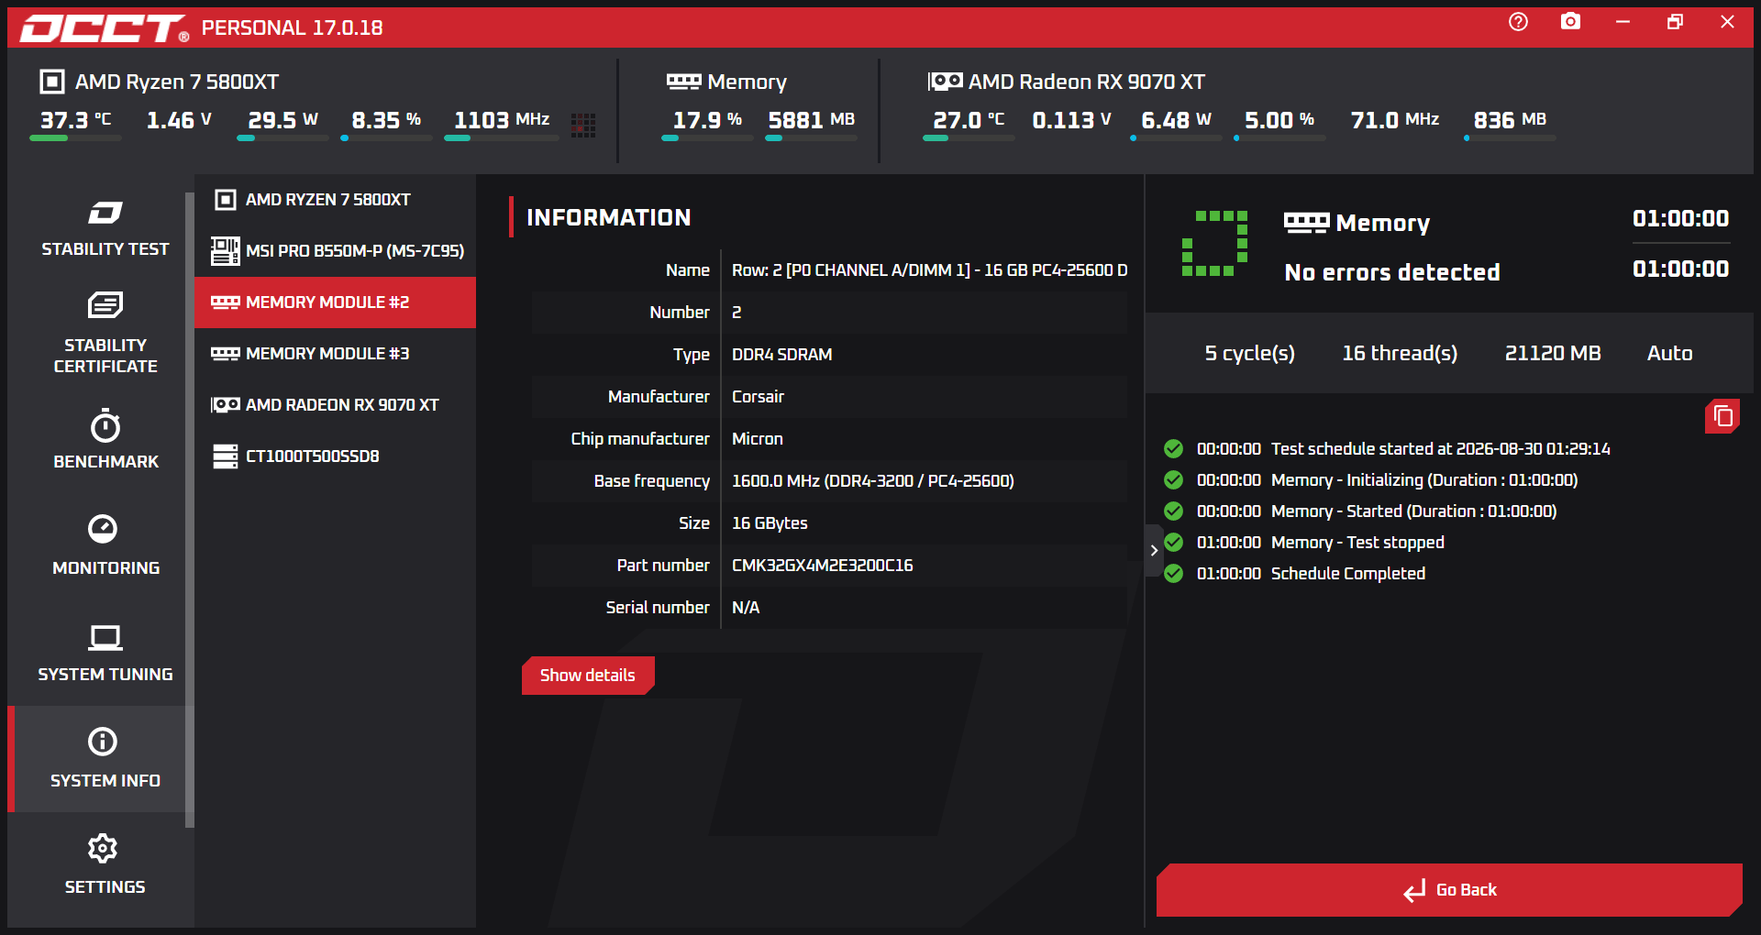Select Memory Module #3 entry
Viewport: 1761px width, 935px height.
pyautogui.click(x=335, y=354)
